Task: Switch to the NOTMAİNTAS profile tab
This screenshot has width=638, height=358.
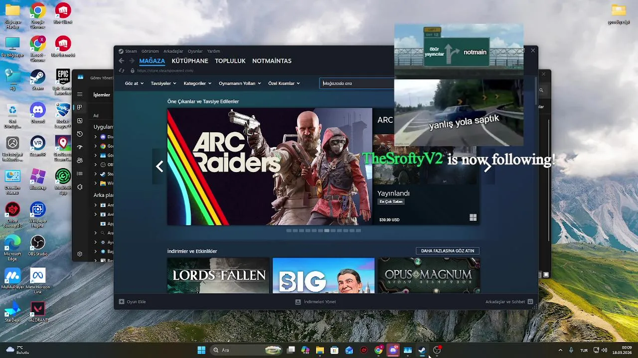Action: [272, 61]
